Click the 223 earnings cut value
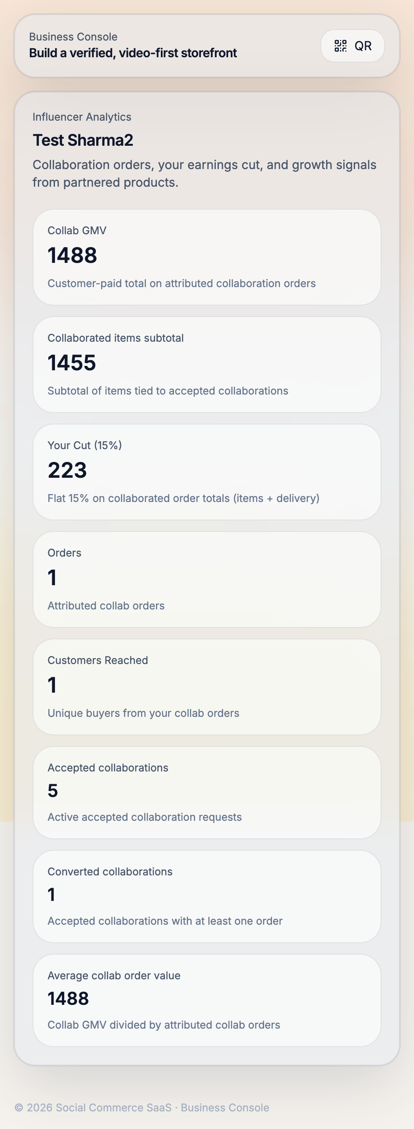Image resolution: width=414 pixels, height=1129 pixels. [x=67, y=470]
